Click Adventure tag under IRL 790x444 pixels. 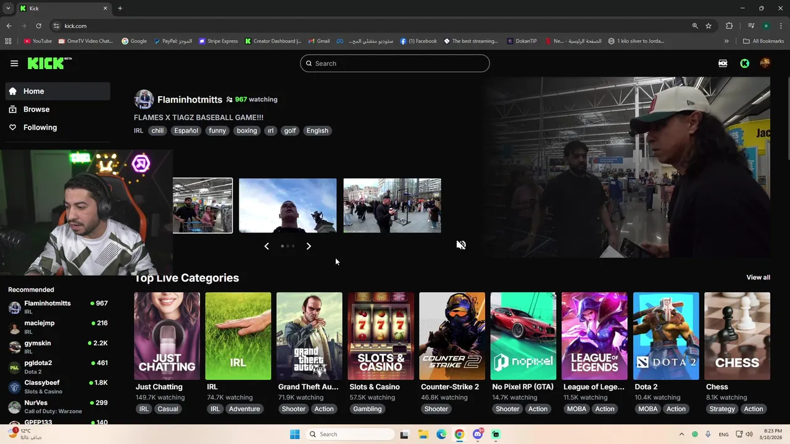tap(244, 409)
